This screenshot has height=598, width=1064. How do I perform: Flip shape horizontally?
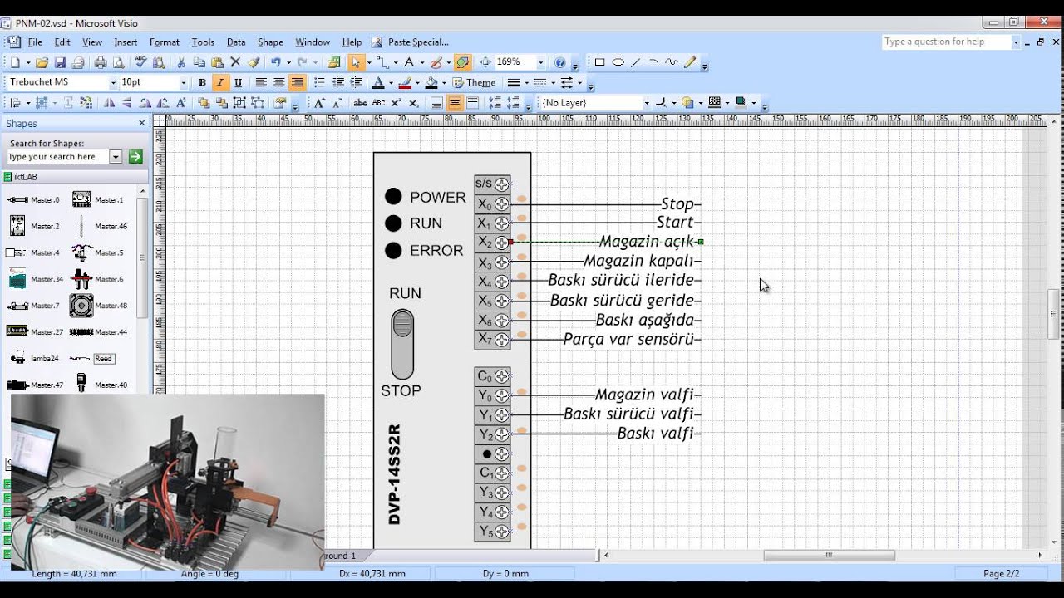tap(109, 103)
